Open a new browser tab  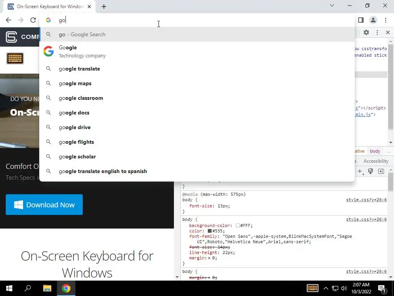tap(104, 7)
